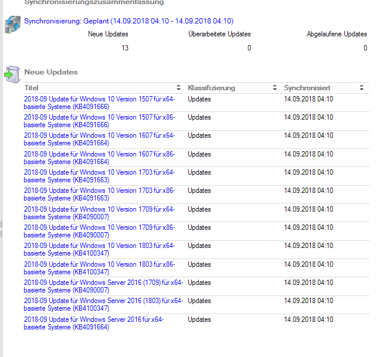Sort by Titel column arrows
Screen dimensions: 376x357
pyautogui.click(x=178, y=87)
